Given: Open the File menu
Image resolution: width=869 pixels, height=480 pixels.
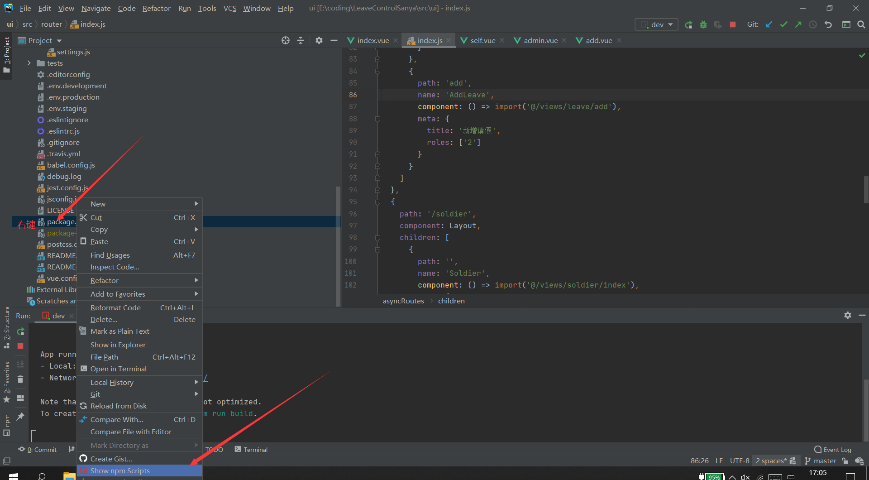Looking at the screenshot, I should point(25,8).
